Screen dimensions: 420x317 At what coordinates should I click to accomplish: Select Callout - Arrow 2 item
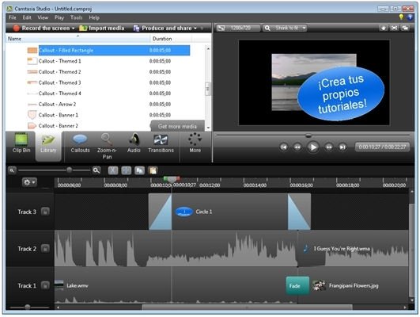coord(108,104)
